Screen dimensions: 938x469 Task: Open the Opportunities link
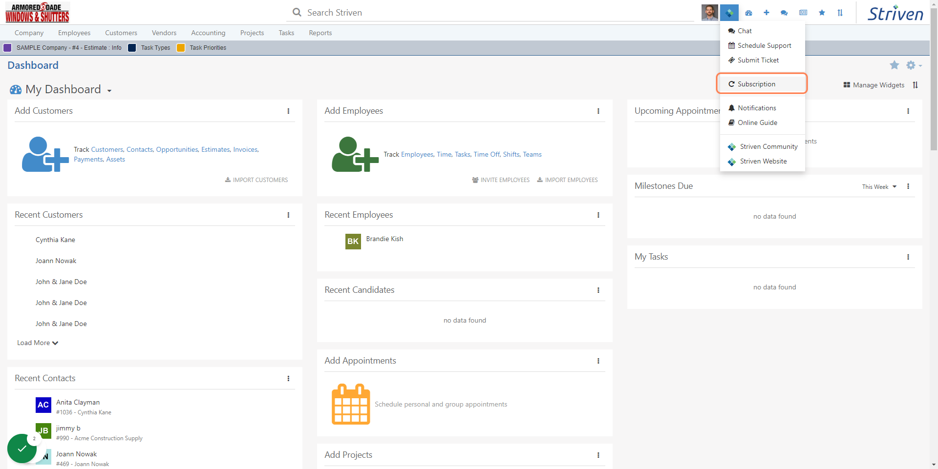[x=177, y=150]
